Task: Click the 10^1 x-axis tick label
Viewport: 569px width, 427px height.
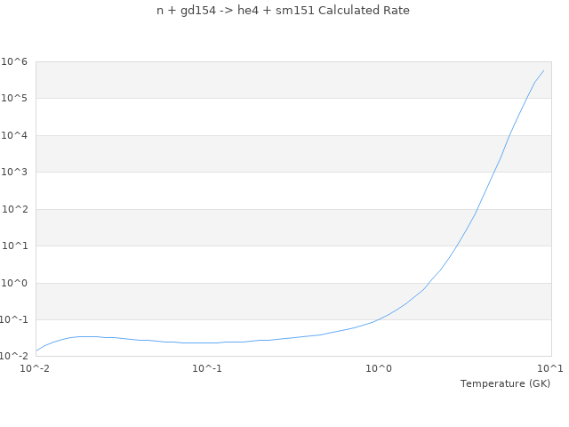Action: [x=550, y=368]
